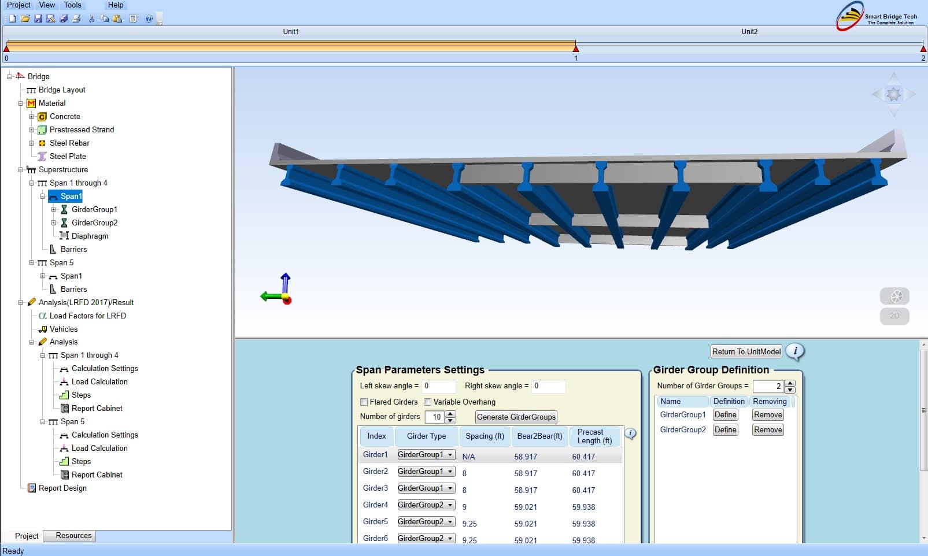Click the Report Design icon
Viewport: 928px width, 556px height.
coord(31,488)
